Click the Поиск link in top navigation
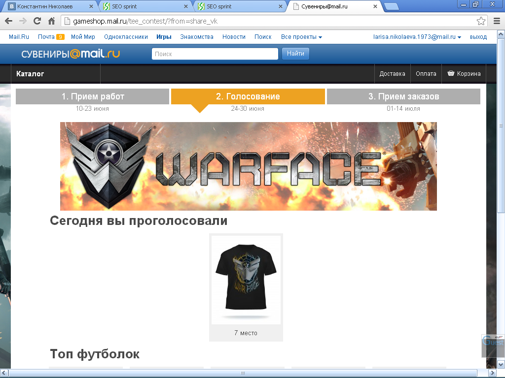This screenshot has height=378, width=505. coord(263,37)
